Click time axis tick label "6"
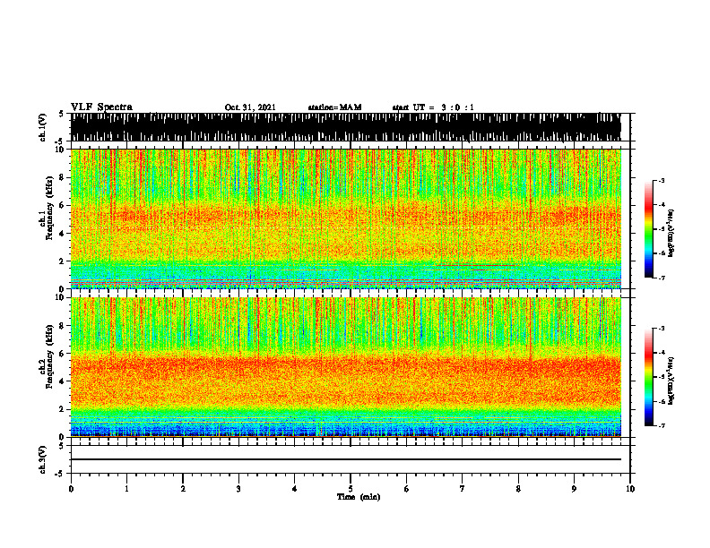Image resolution: width=710 pixels, height=548 pixels. coord(407,489)
